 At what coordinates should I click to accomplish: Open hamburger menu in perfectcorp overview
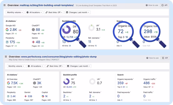pos(6,57)
